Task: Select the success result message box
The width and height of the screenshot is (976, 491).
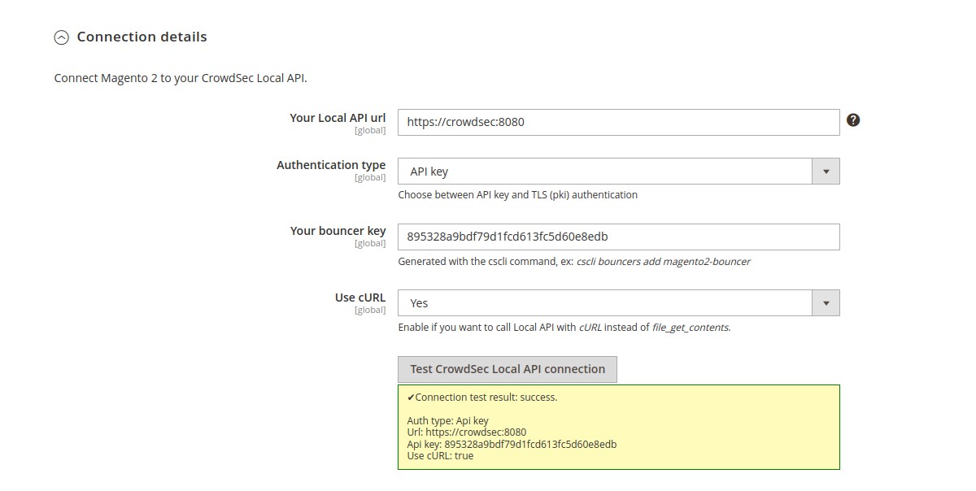Action: pyautogui.click(x=618, y=426)
